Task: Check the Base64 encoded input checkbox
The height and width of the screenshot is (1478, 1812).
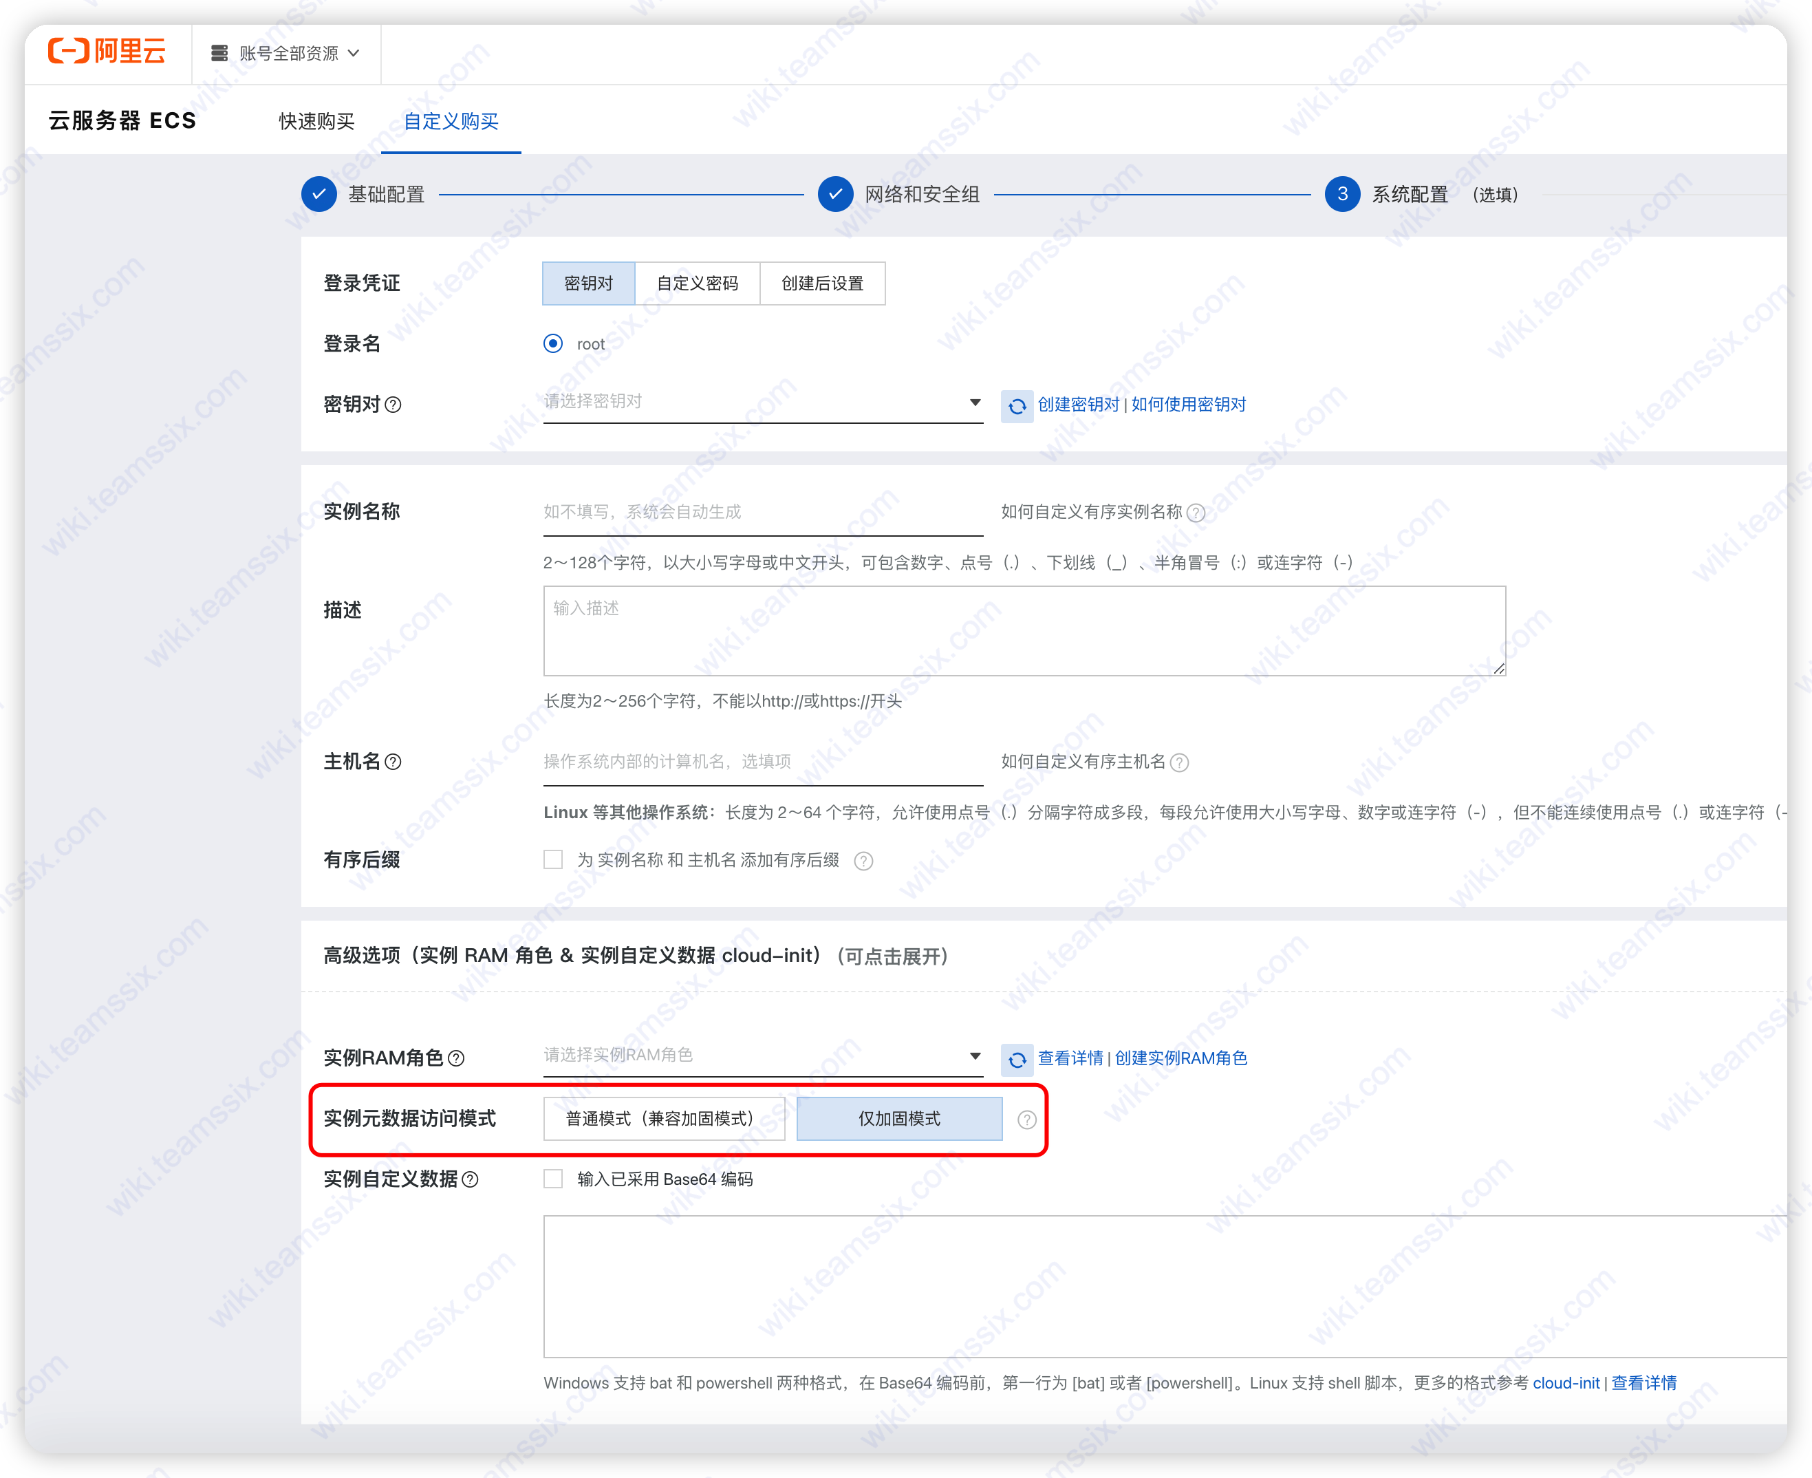Action: click(553, 1179)
